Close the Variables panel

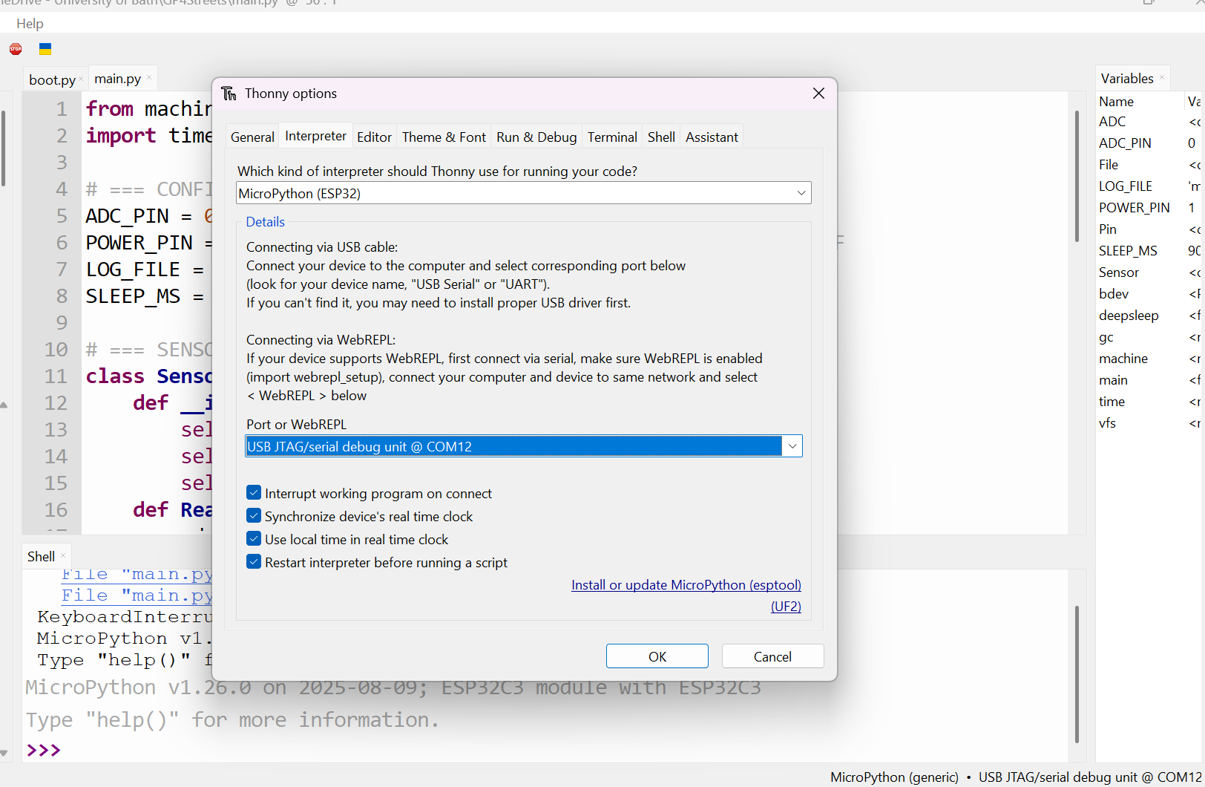pos(1161,77)
